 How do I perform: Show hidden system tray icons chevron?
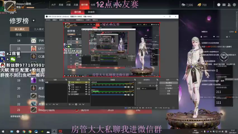tap(202, 131)
